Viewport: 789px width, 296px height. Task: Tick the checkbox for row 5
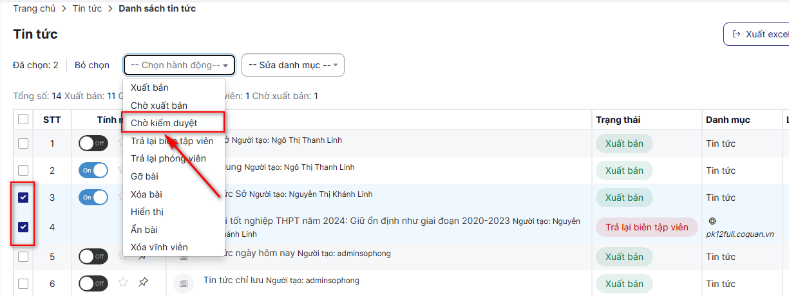(23, 257)
